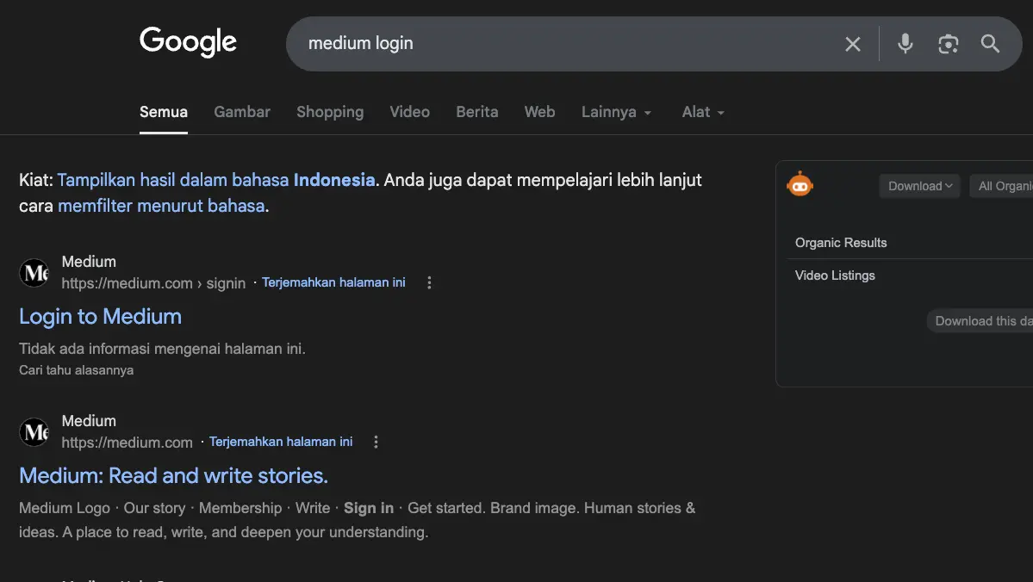This screenshot has height=582, width=1033.
Task: Click Terjemahkan halaman ini for signin result
Action: (x=333, y=282)
